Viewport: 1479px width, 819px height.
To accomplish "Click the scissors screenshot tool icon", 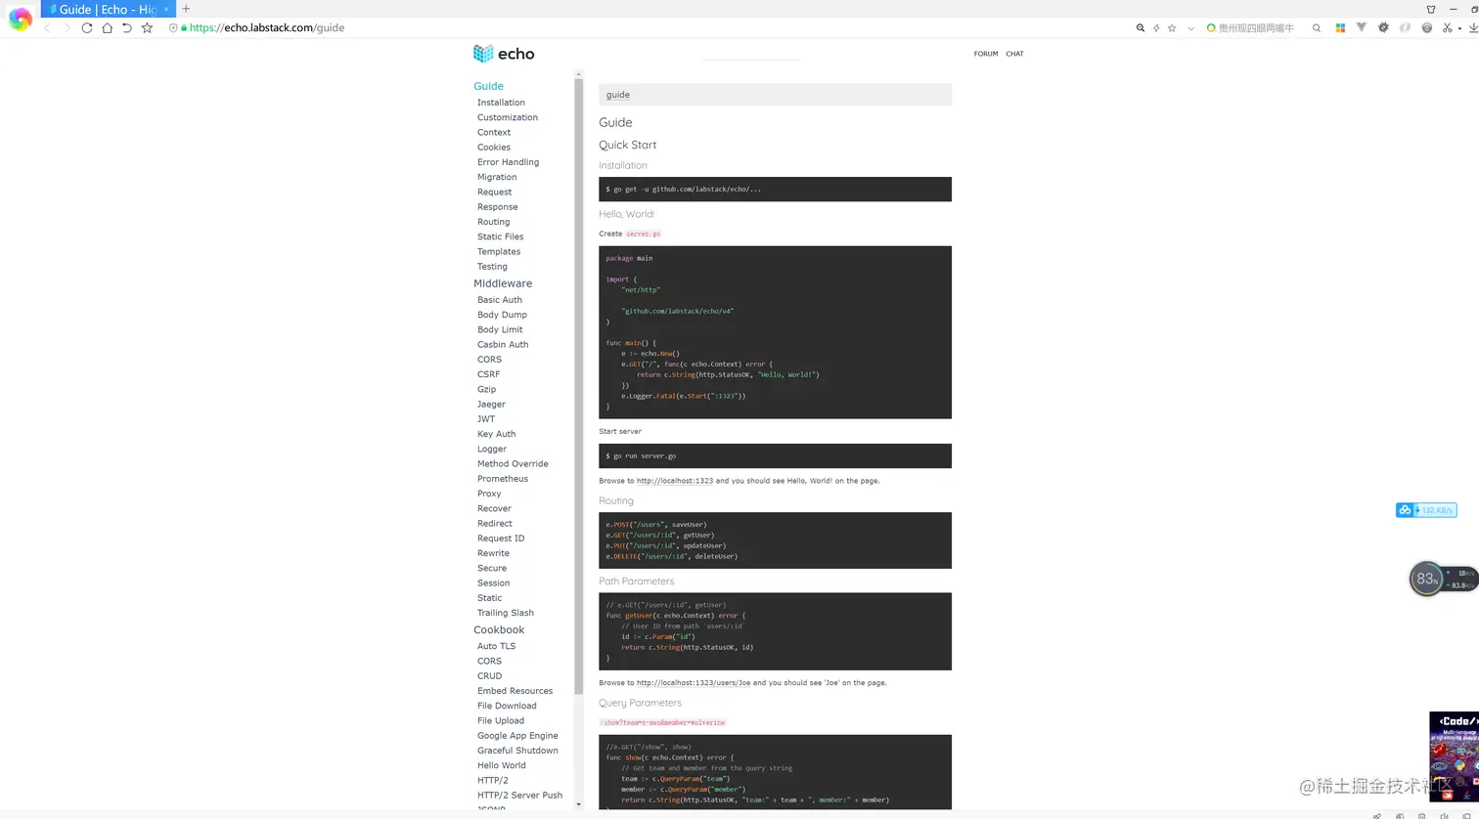I will (1449, 27).
